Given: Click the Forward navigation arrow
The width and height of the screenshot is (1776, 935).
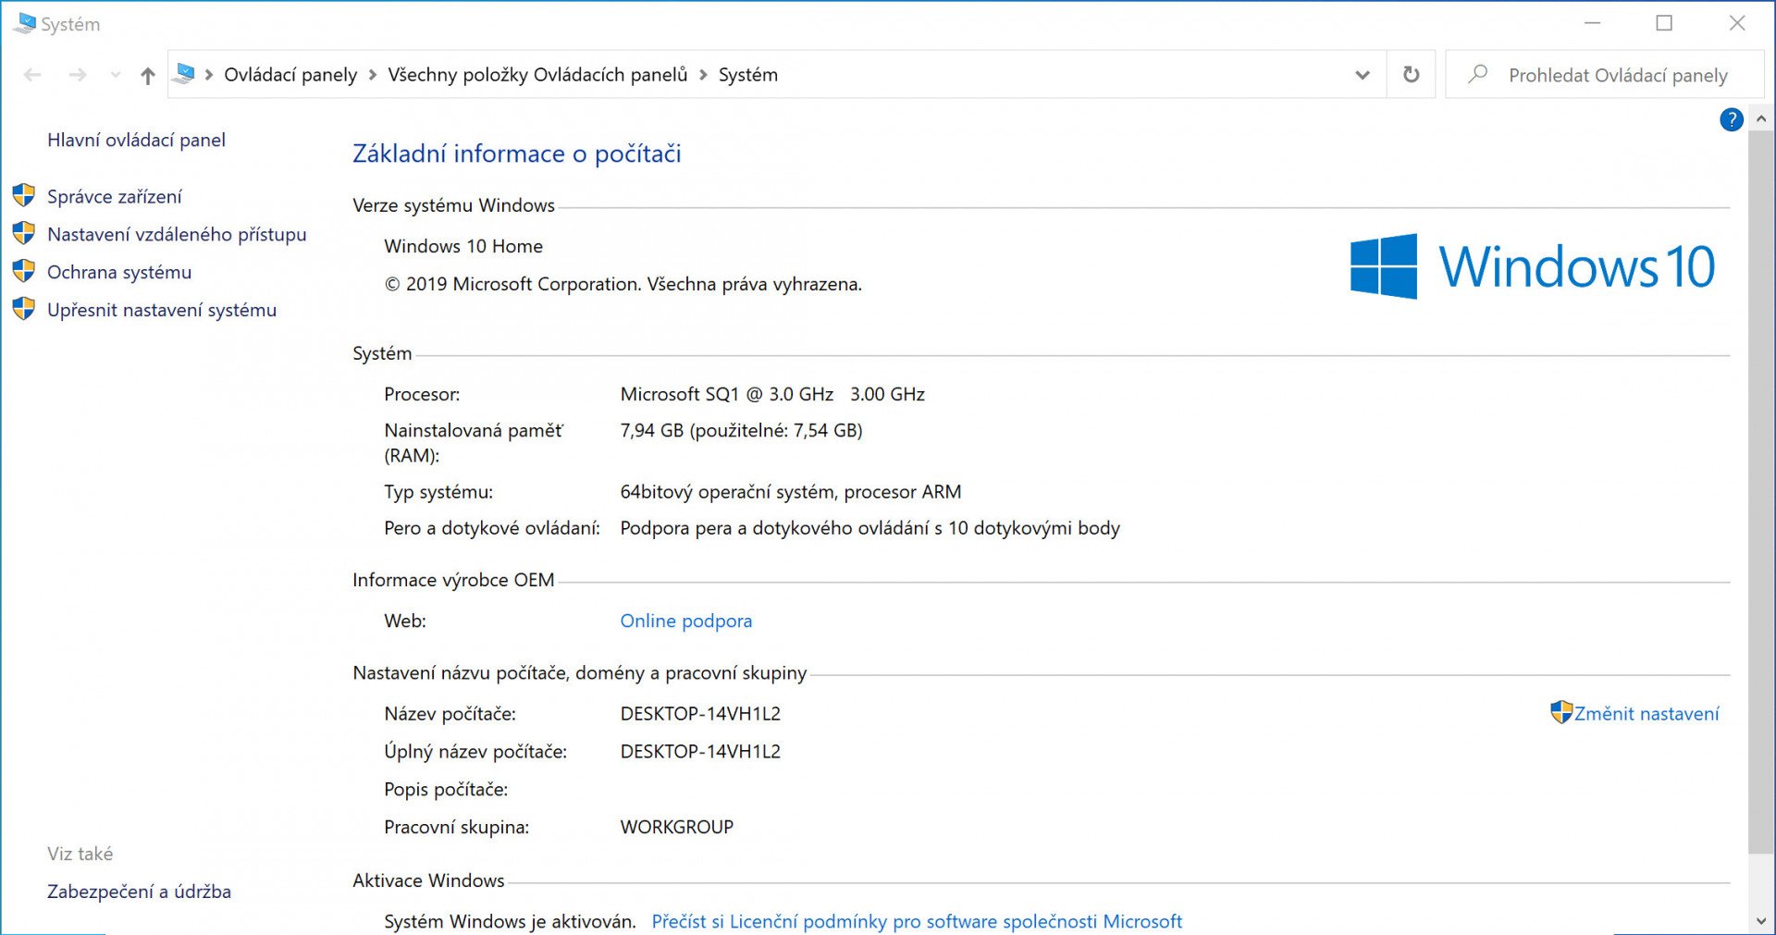Looking at the screenshot, I should point(78,75).
